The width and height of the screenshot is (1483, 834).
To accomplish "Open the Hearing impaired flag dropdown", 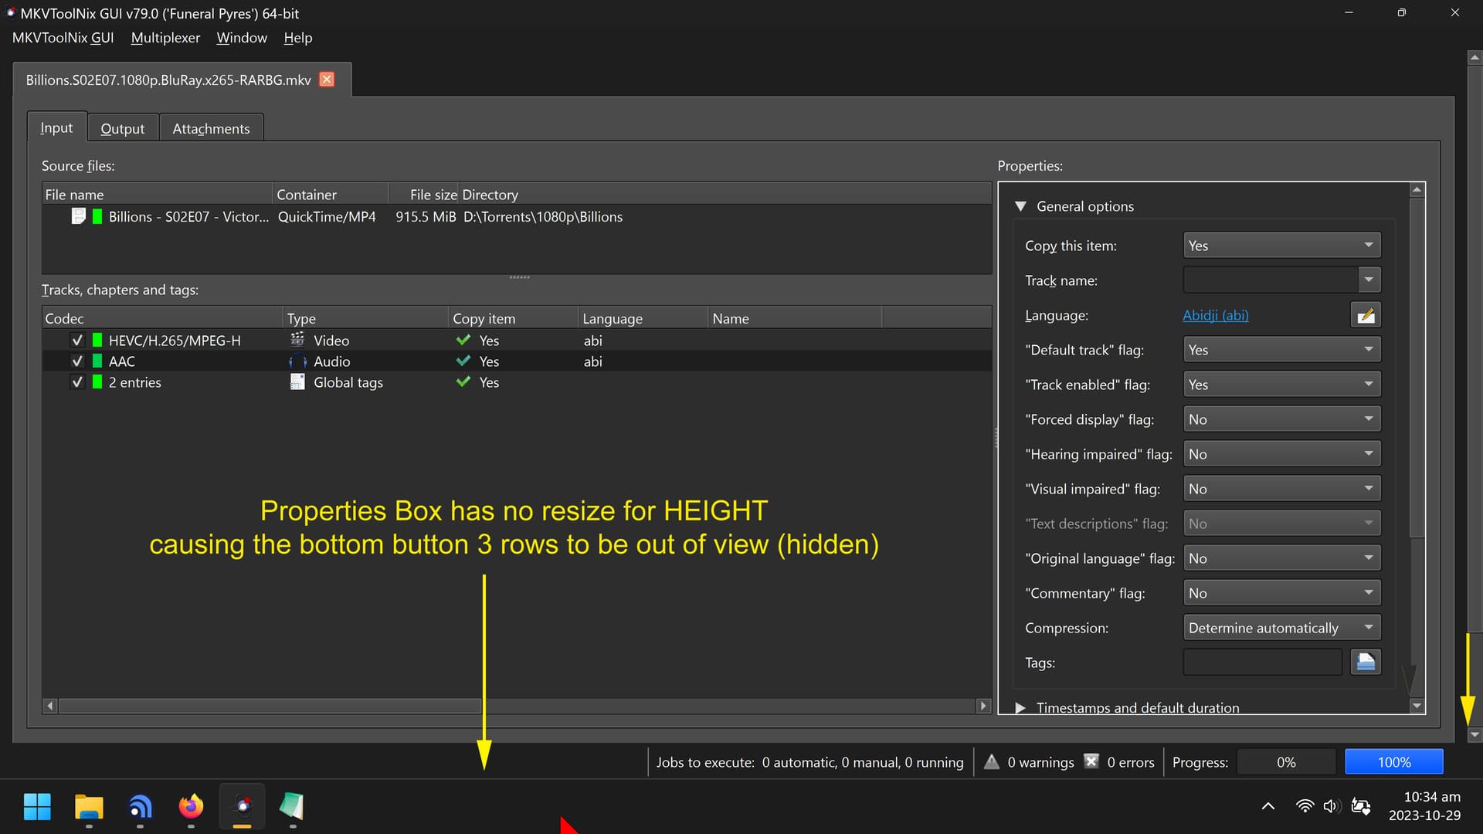I will pos(1281,454).
